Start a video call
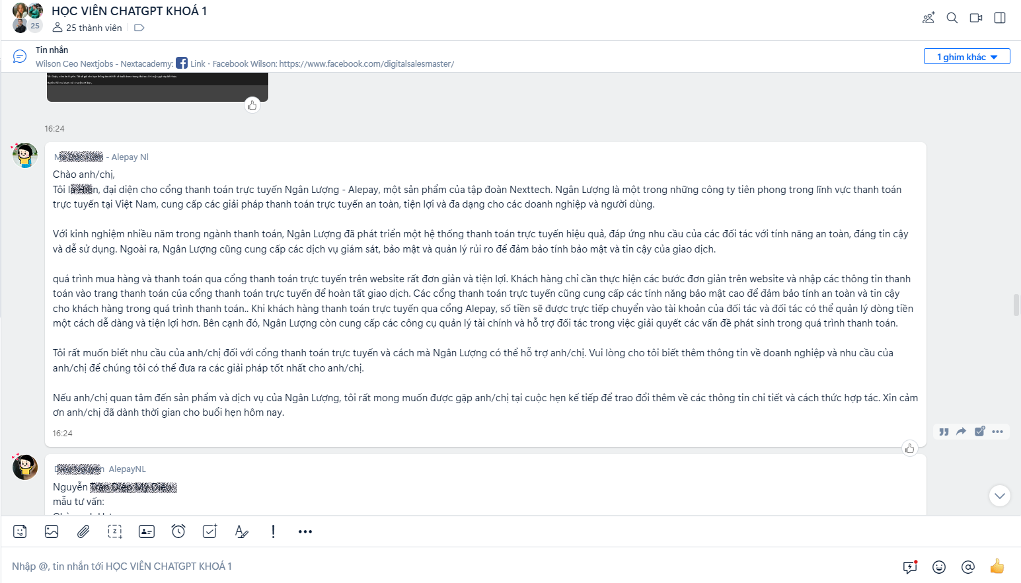This screenshot has height=583, width=1021. coord(976,18)
